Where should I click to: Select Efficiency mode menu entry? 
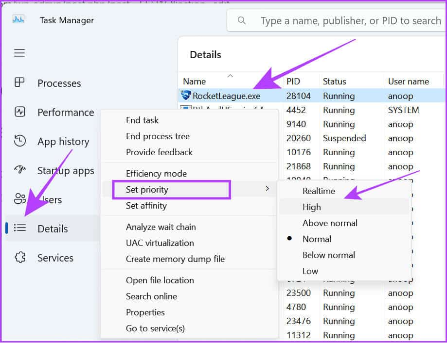point(156,174)
